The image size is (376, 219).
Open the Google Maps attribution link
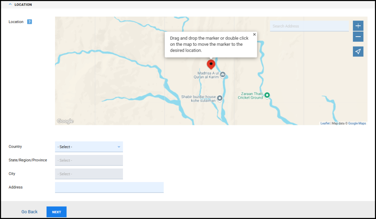point(357,123)
